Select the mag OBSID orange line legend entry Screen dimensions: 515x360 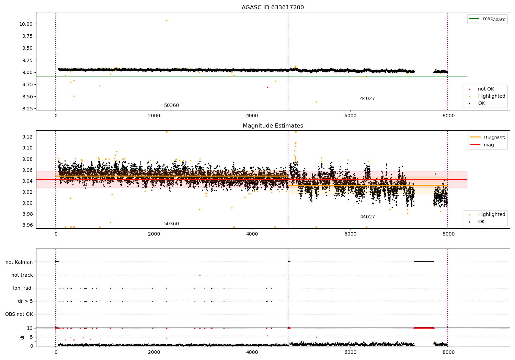[488, 137]
